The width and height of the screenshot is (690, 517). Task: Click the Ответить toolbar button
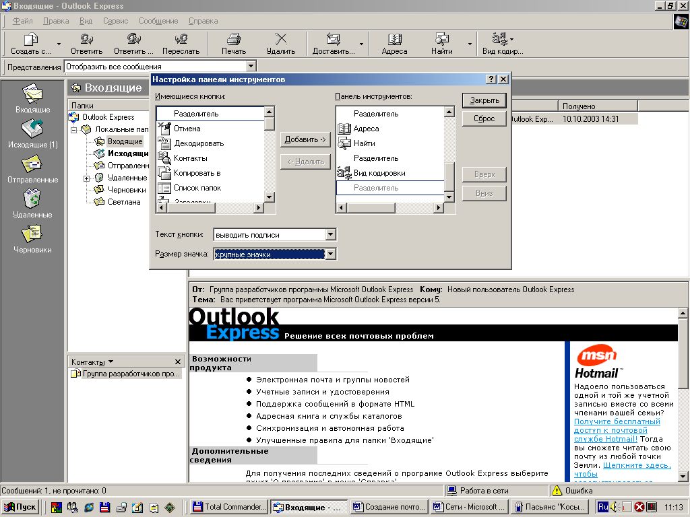[87, 44]
